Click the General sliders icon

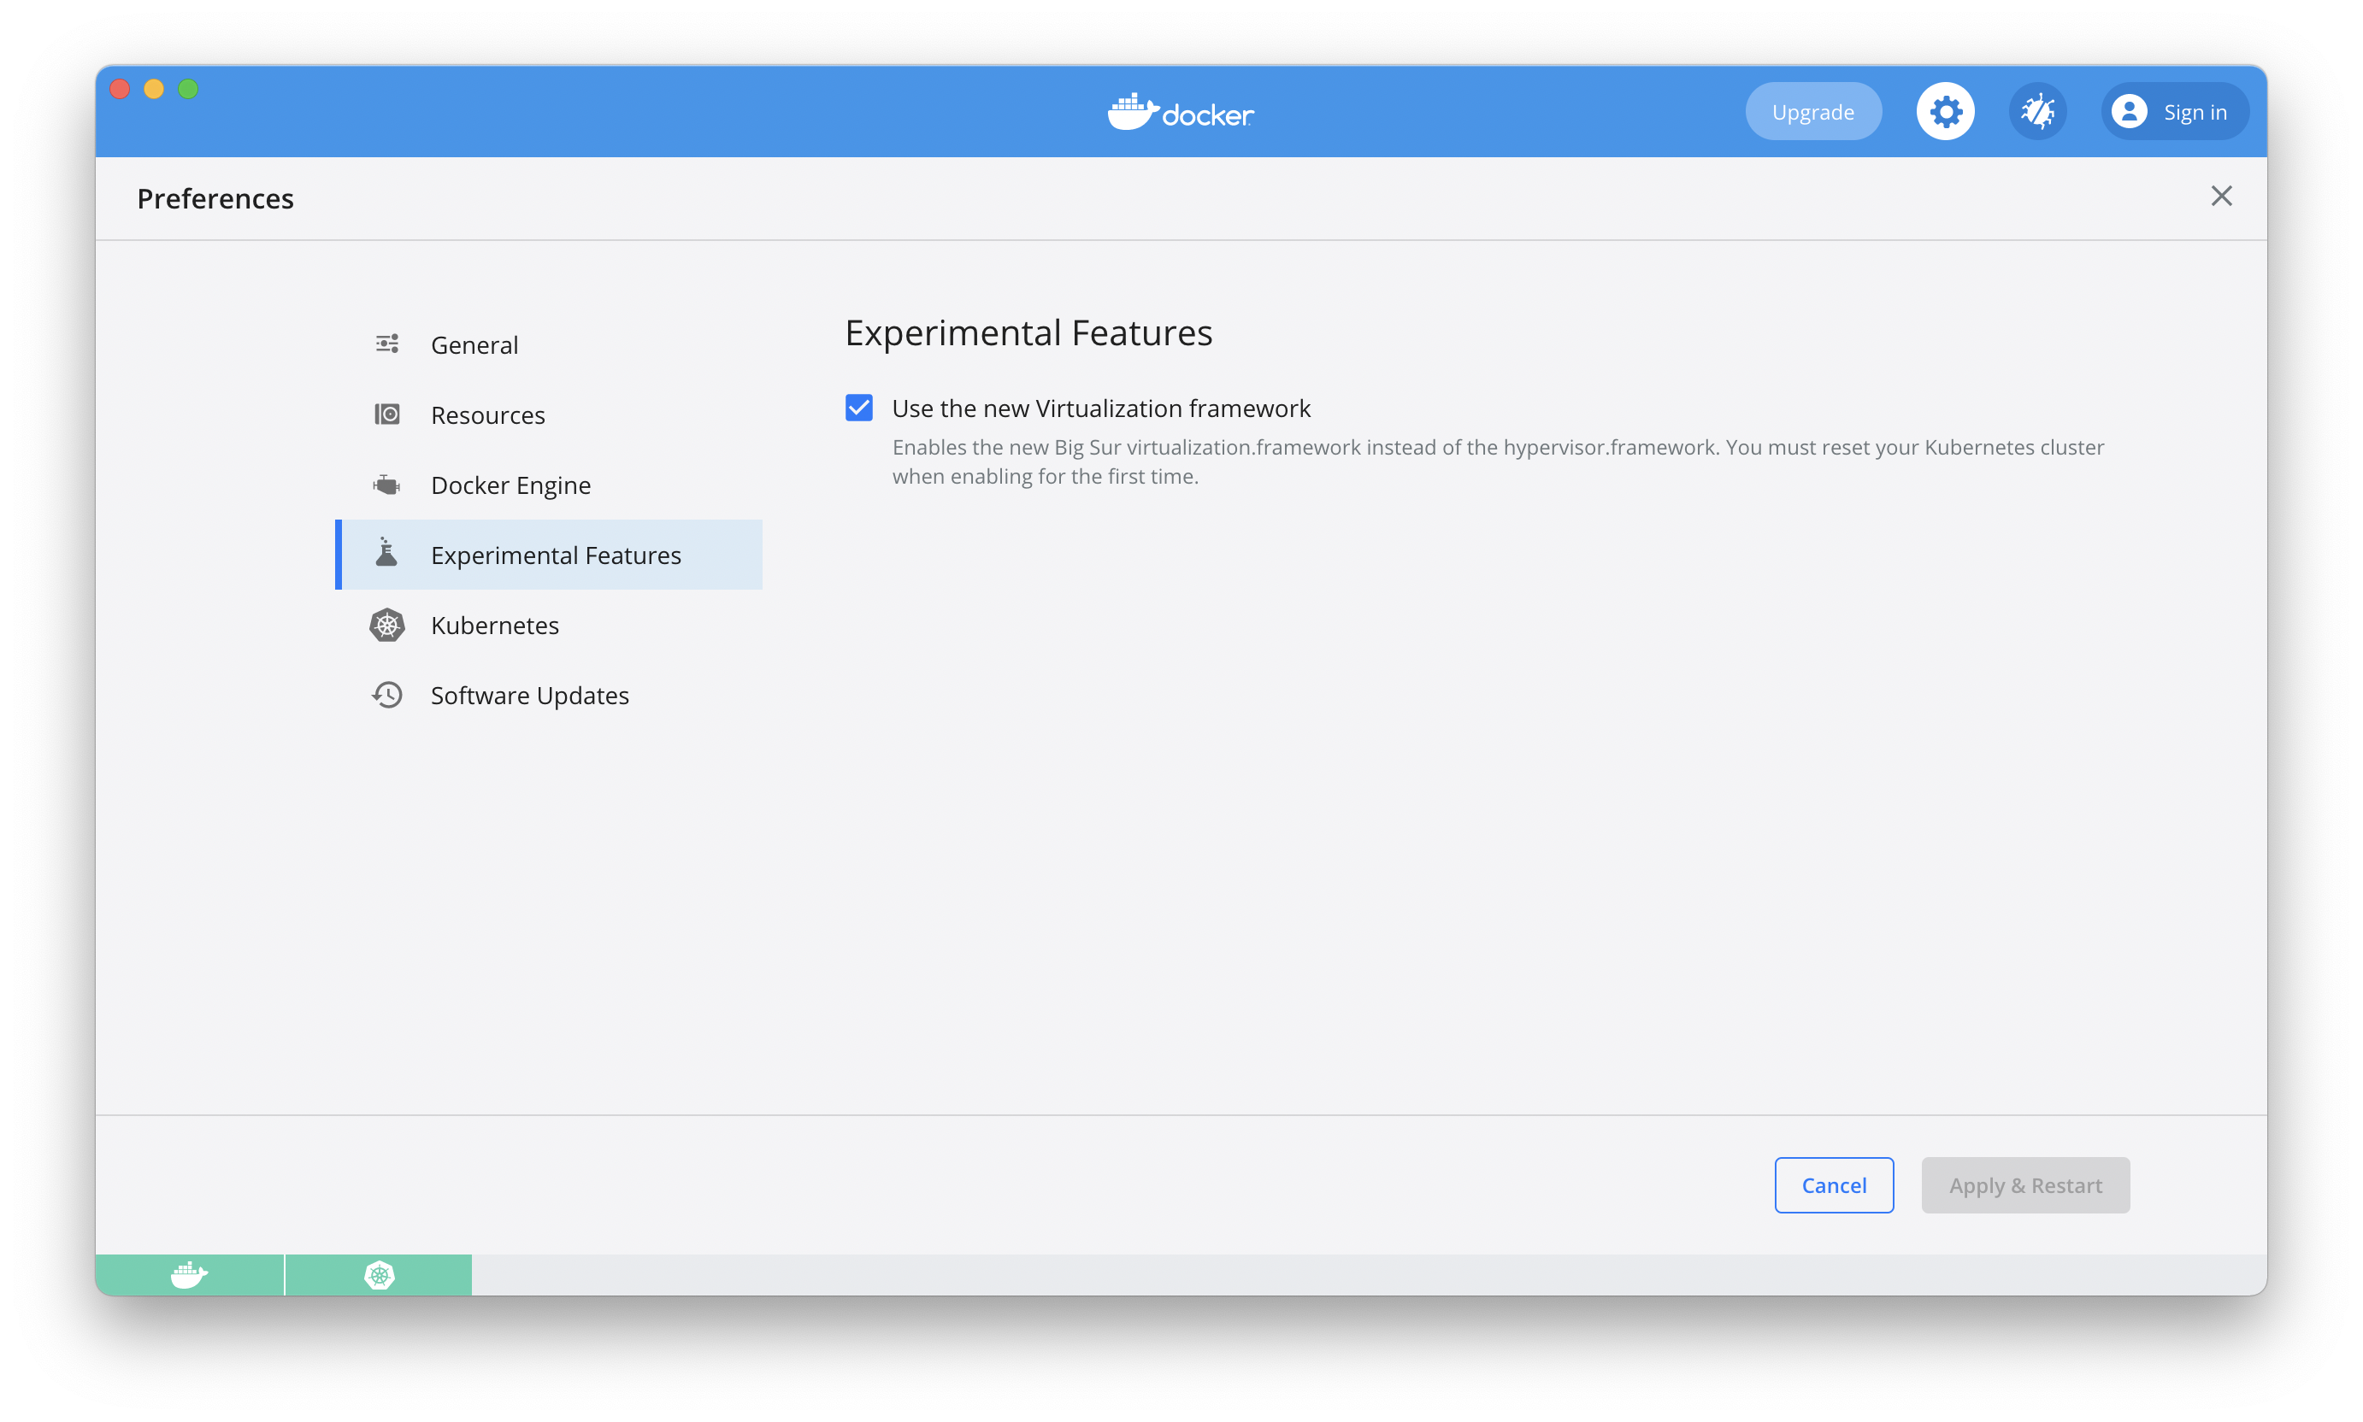click(x=387, y=344)
